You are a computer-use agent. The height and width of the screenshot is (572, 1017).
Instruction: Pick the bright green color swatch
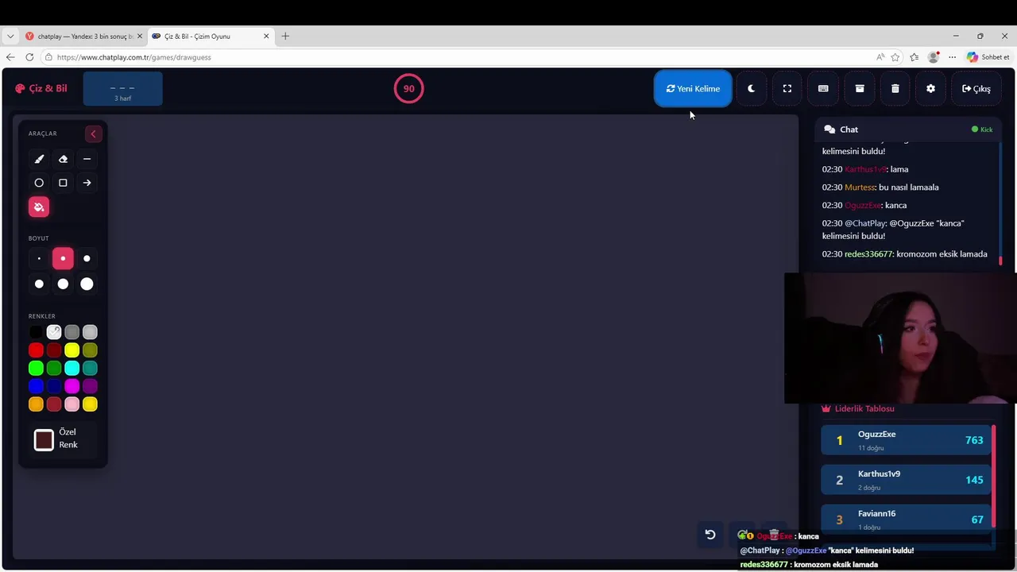coord(36,368)
